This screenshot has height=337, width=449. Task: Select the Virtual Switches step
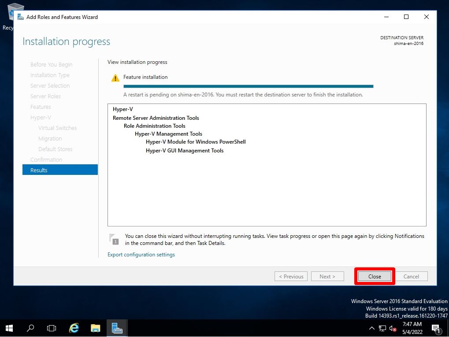tap(58, 128)
